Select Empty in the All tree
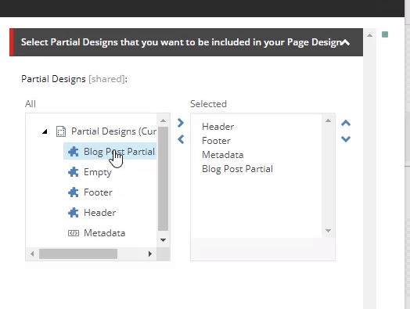 98,172
